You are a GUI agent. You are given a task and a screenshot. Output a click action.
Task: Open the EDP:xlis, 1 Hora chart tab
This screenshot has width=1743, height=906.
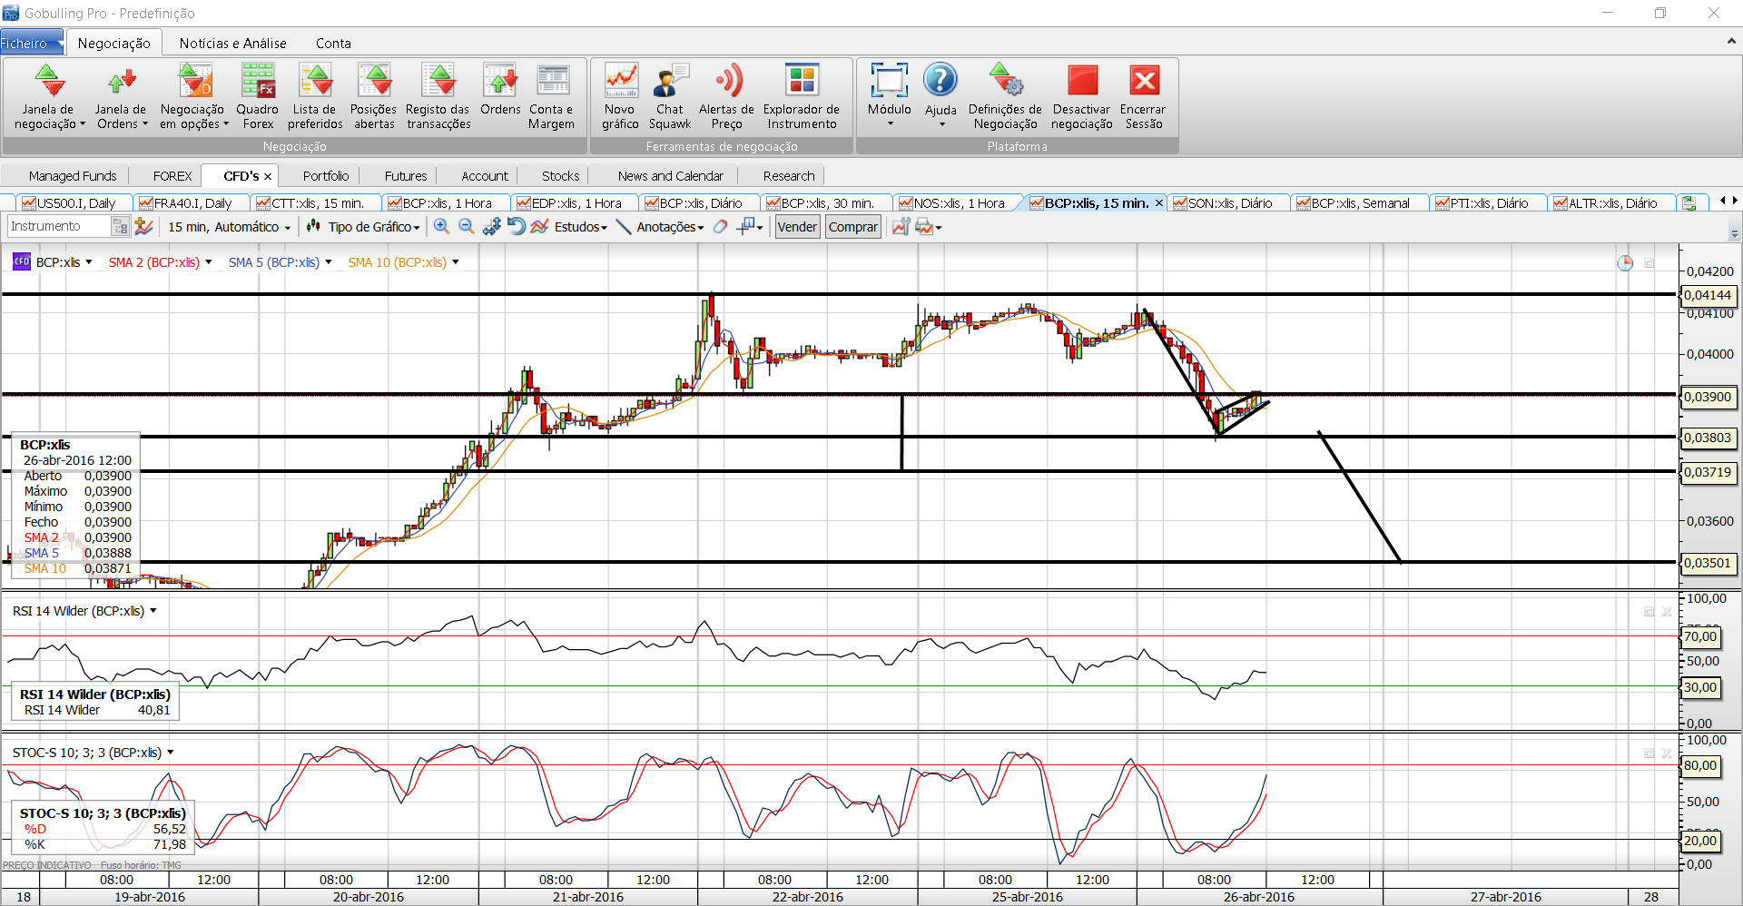[x=569, y=203]
